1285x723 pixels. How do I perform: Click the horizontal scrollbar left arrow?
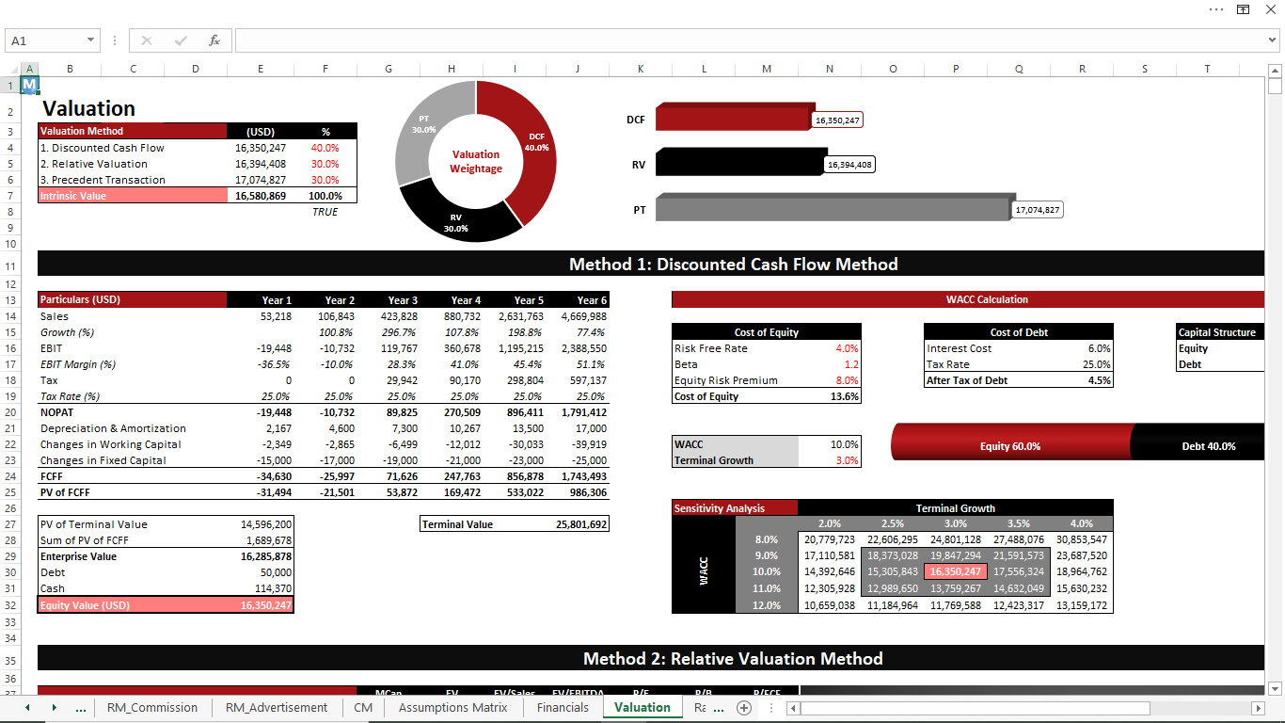(x=793, y=708)
